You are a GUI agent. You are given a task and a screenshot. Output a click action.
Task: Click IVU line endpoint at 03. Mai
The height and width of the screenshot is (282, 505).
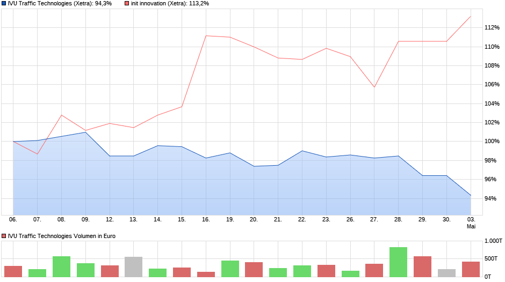tap(471, 196)
